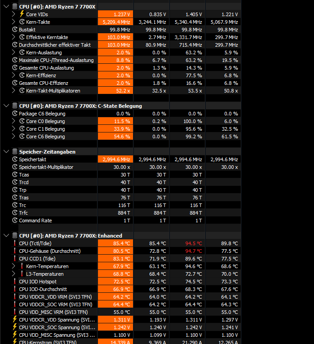The image size is (314, 344).
Task: Click the clock icon beside Package C6 Belegung
Action: [15, 114]
